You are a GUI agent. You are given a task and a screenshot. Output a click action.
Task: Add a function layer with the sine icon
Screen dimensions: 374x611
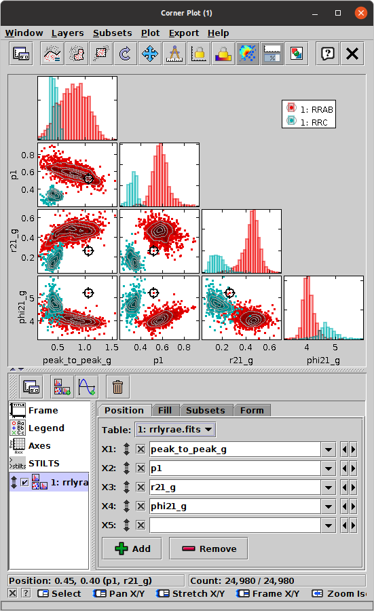coord(86,387)
